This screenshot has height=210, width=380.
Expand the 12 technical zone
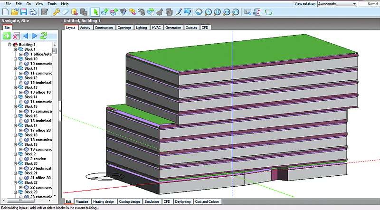pyautogui.click(x=21, y=83)
